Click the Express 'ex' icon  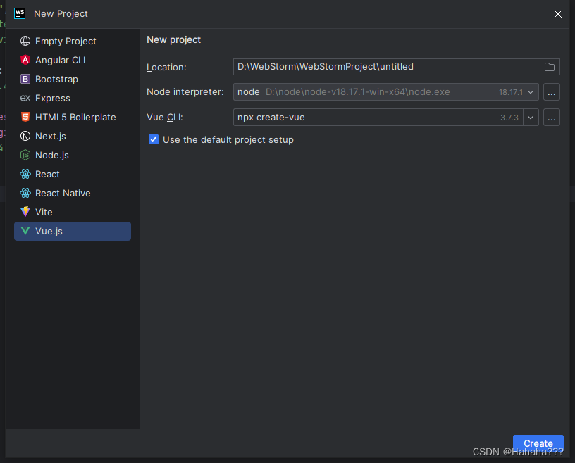coord(25,99)
